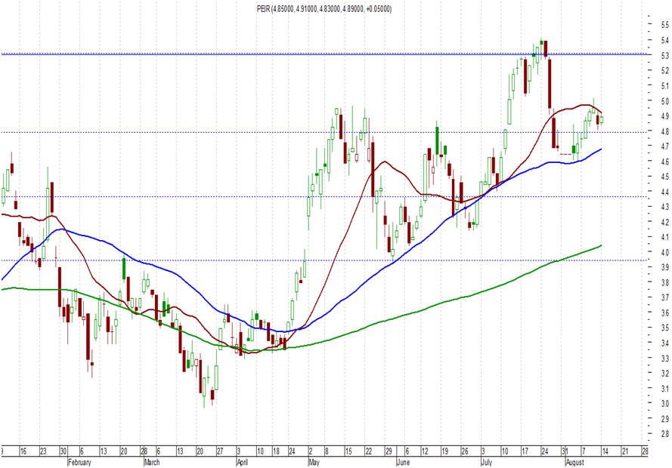Click the 3.5 price axis label
Viewport: 672px width, 468px height.
tap(664, 328)
